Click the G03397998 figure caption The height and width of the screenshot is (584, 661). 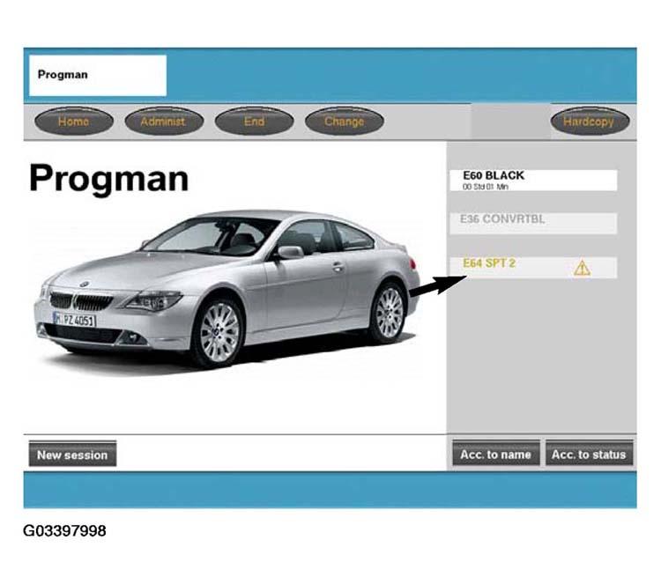[x=64, y=531]
